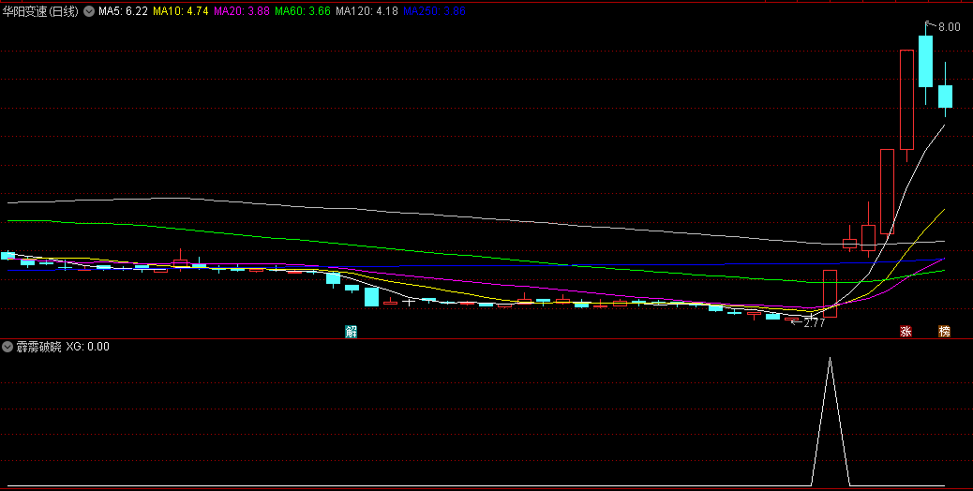Open the dropdown next to 华阳变速(日线)
973x491 pixels.
pos(89,11)
